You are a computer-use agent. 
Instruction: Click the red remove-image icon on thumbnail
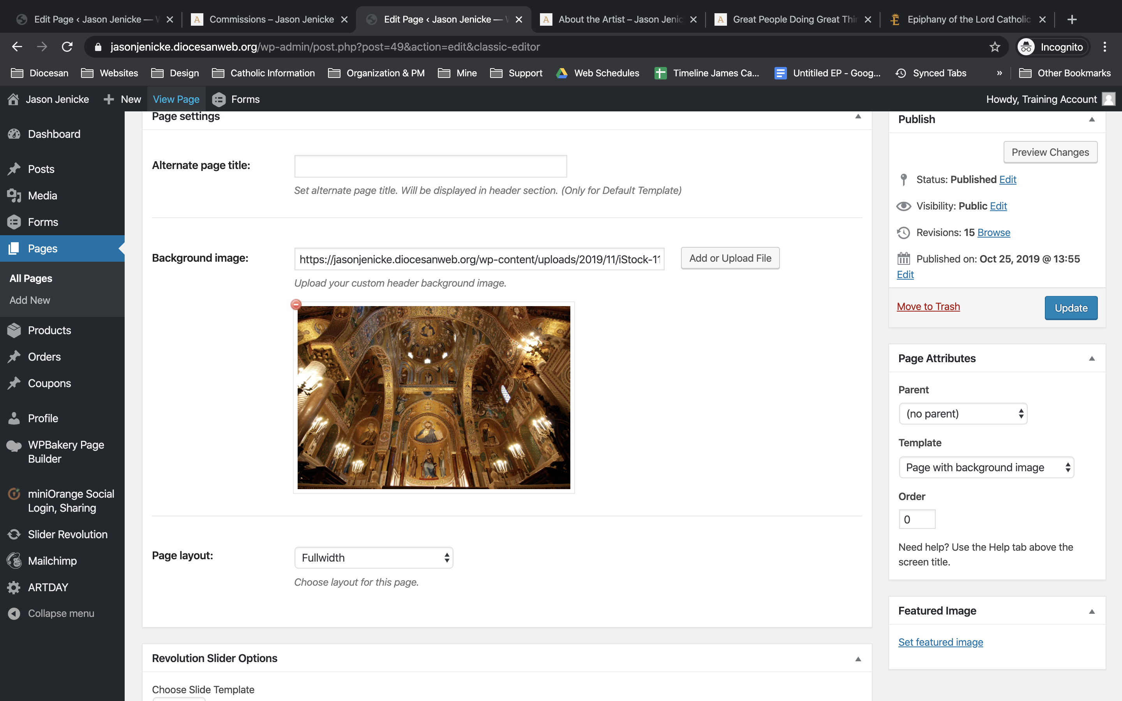click(296, 305)
